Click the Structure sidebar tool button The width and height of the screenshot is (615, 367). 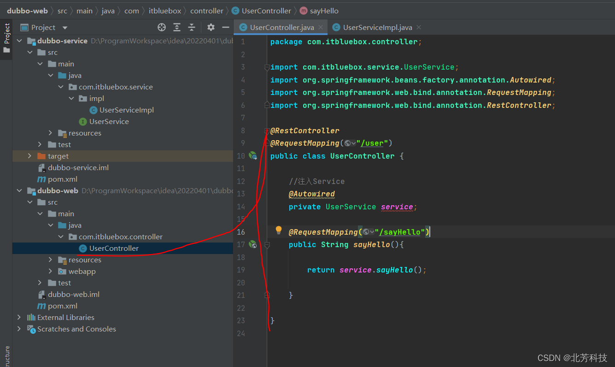pos(6,356)
